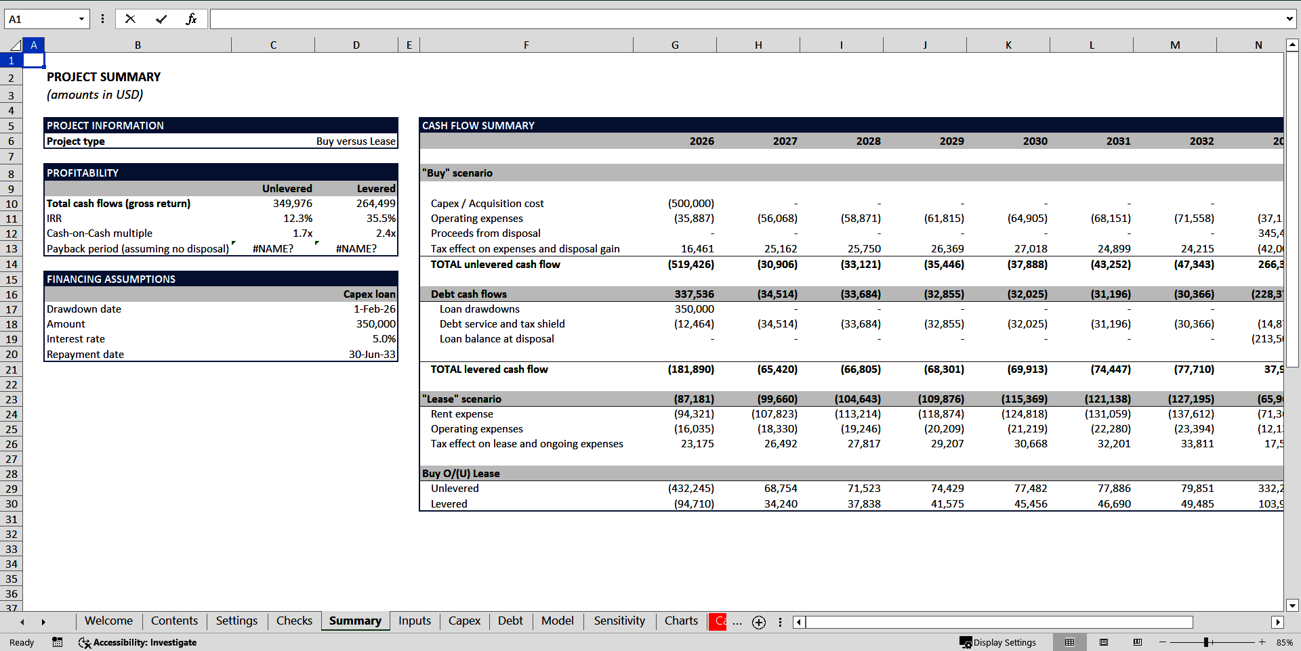Screen dimensions: 1301x651
Task: Click the 85% zoom level
Action: point(1284,642)
